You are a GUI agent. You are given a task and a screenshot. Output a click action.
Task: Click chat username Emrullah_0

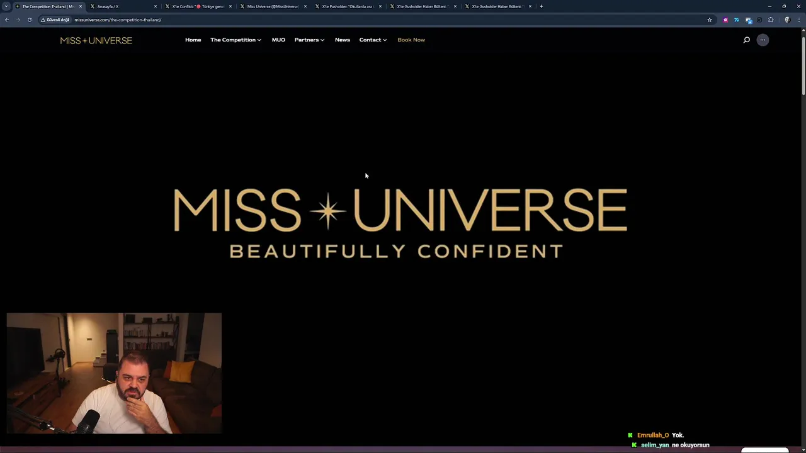[x=653, y=435]
